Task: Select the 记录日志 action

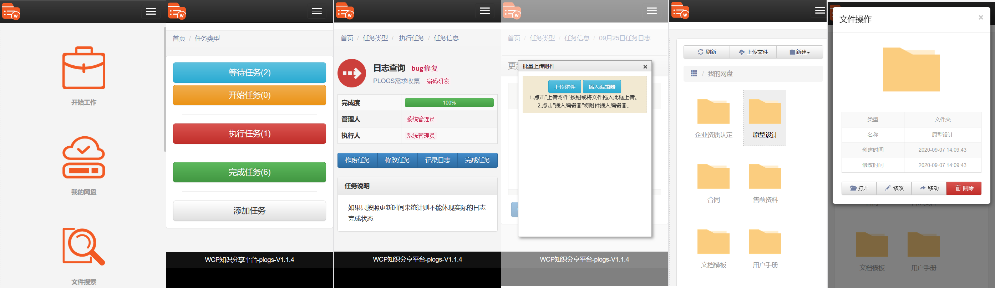Action: coord(438,161)
